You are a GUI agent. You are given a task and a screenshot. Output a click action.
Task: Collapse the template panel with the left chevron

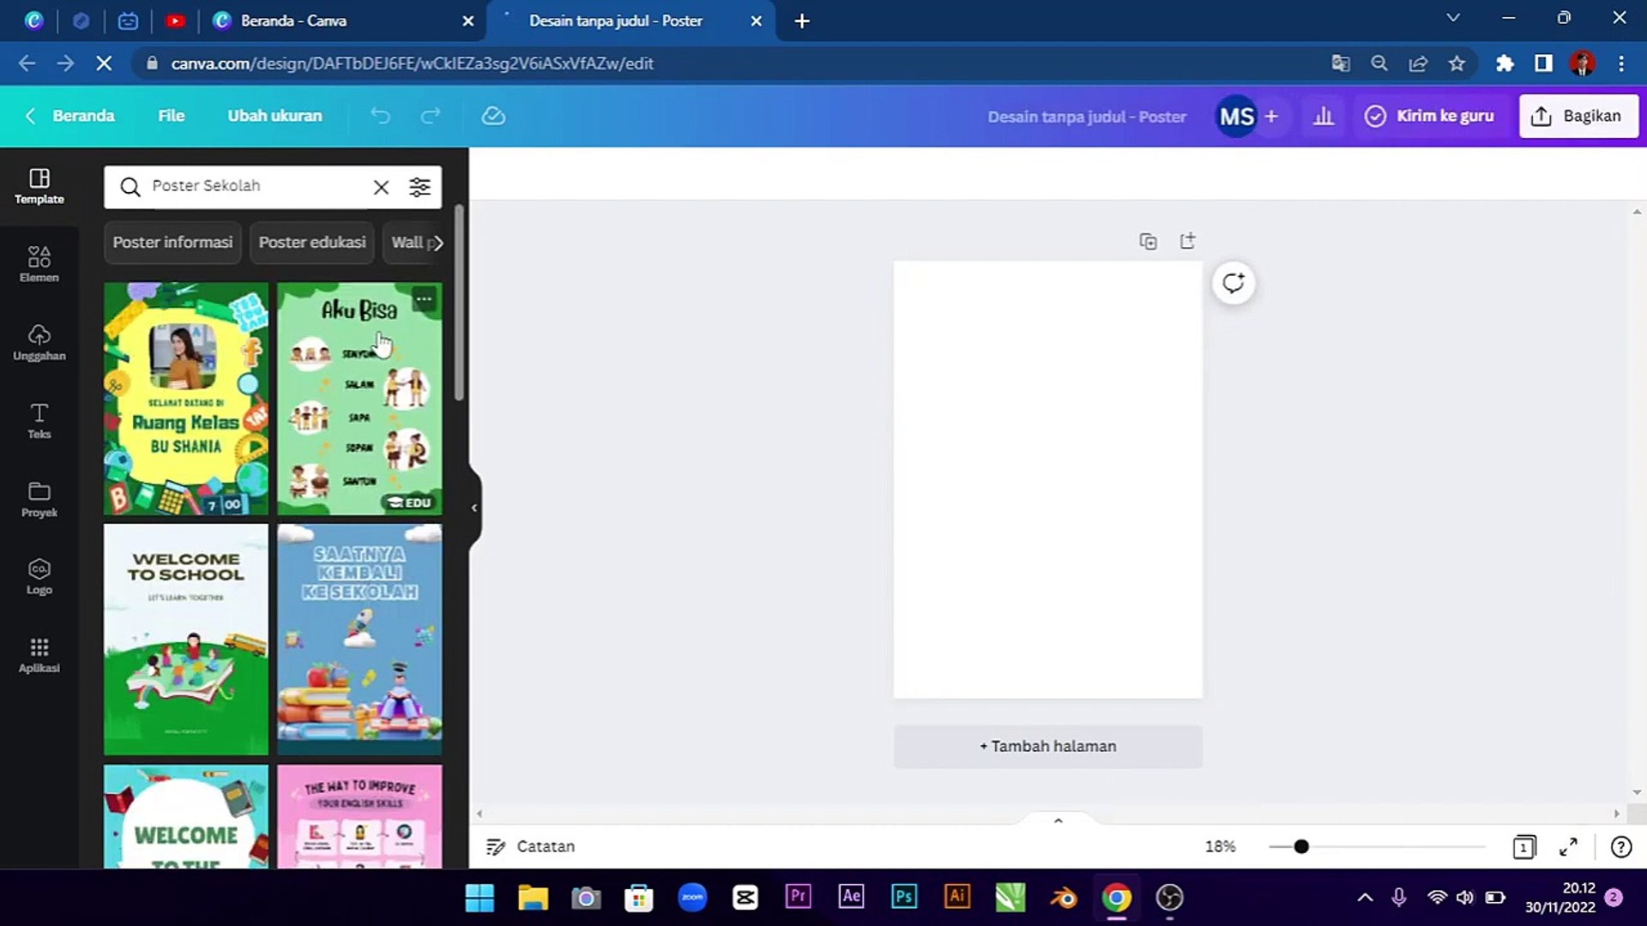tap(474, 507)
